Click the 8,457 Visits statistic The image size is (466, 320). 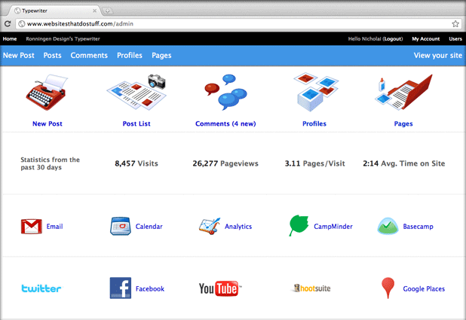pyautogui.click(x=136, y=163)
